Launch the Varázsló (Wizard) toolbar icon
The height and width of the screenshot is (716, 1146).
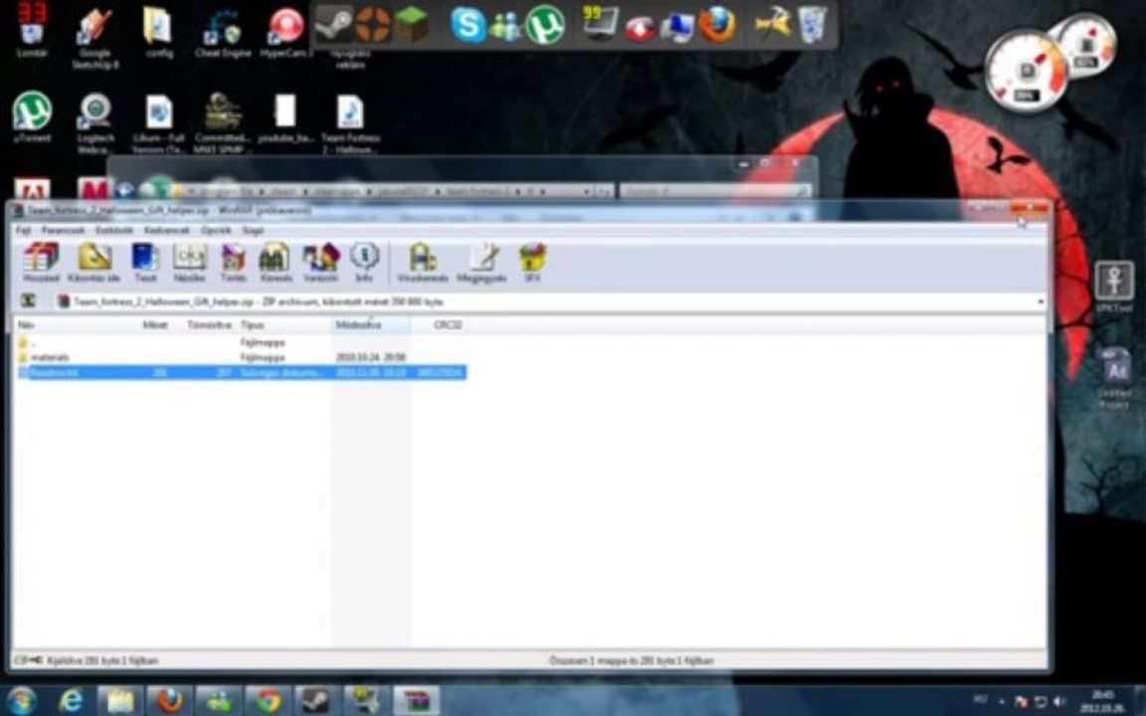[x=321, y=263]
